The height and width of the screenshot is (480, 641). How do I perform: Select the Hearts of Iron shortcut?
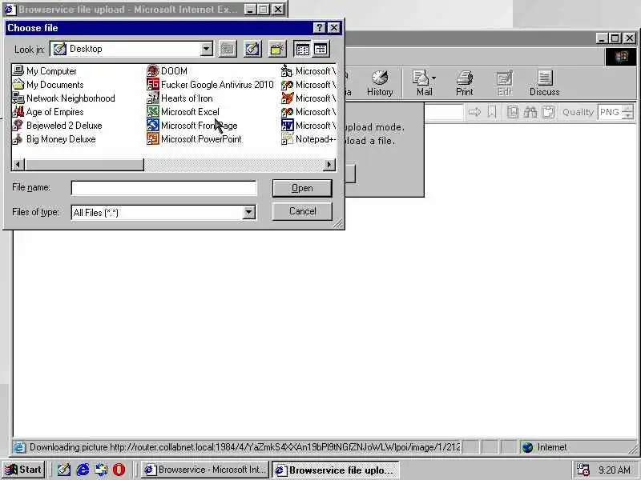coord(179,98)
